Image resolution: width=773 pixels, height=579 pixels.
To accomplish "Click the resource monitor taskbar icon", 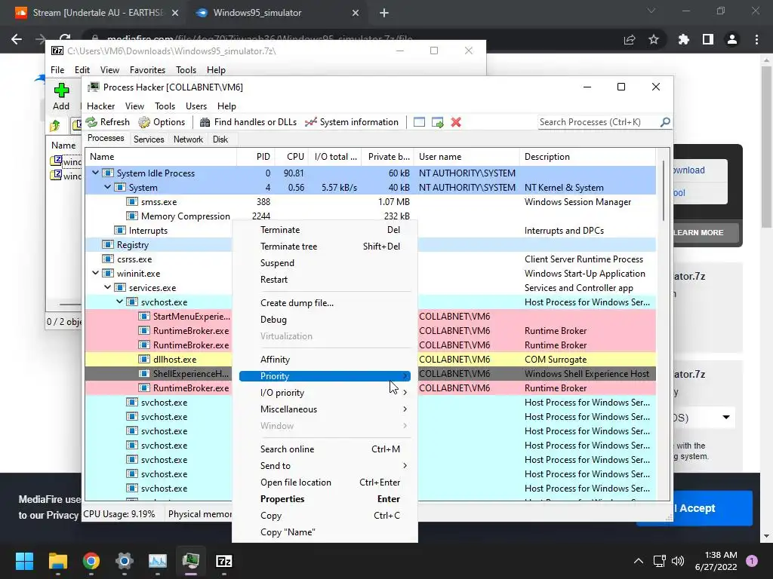I will pos(158,561).
